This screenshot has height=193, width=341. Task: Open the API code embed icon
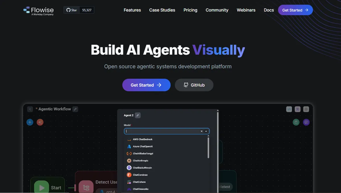289,109
